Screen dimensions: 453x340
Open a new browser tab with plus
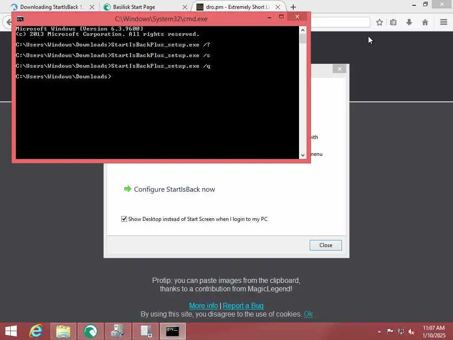[293, 7]
